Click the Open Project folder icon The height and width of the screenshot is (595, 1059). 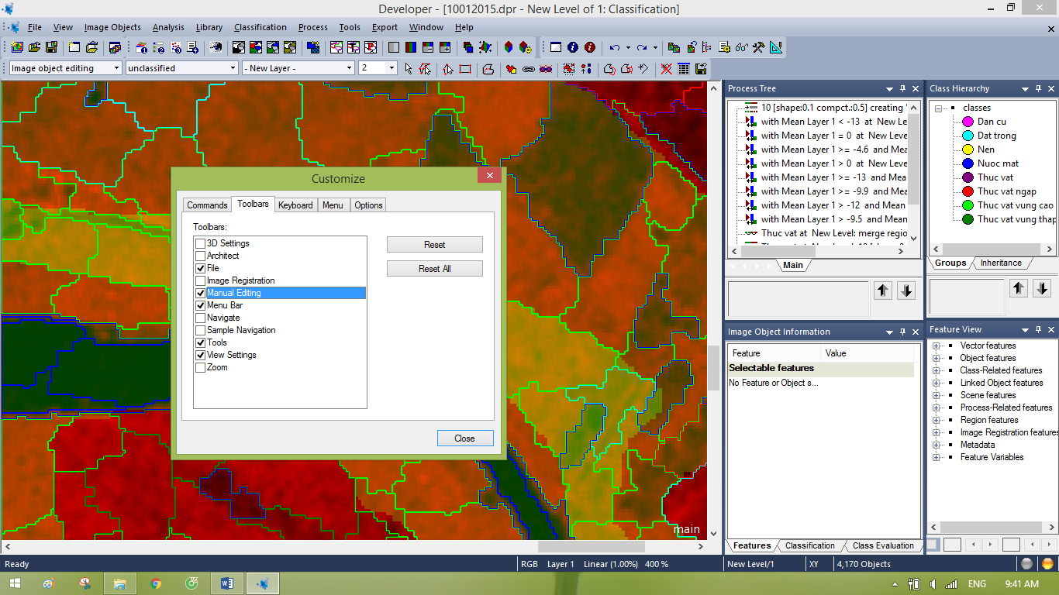click(x=35, y=47)
